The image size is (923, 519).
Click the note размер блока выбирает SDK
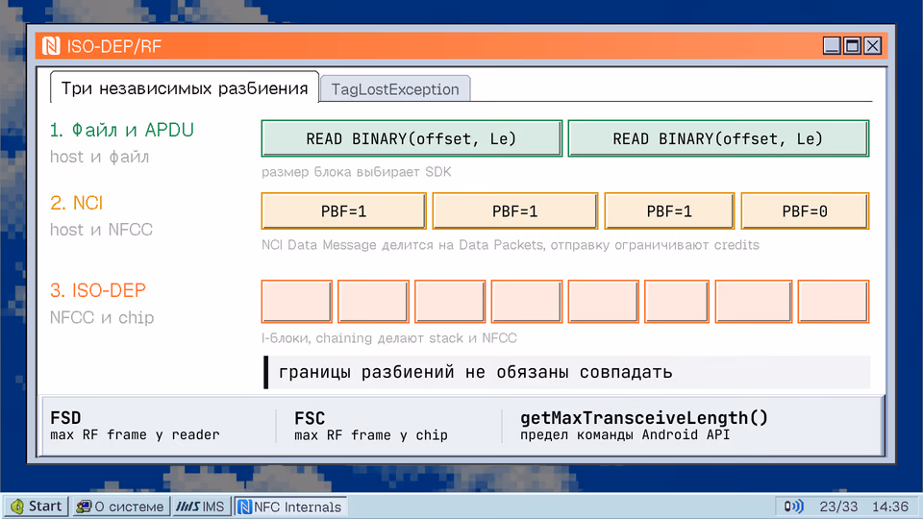pyautogui.click(x=356, y=172)
